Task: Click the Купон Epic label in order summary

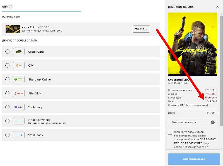Action: point(175,98)
